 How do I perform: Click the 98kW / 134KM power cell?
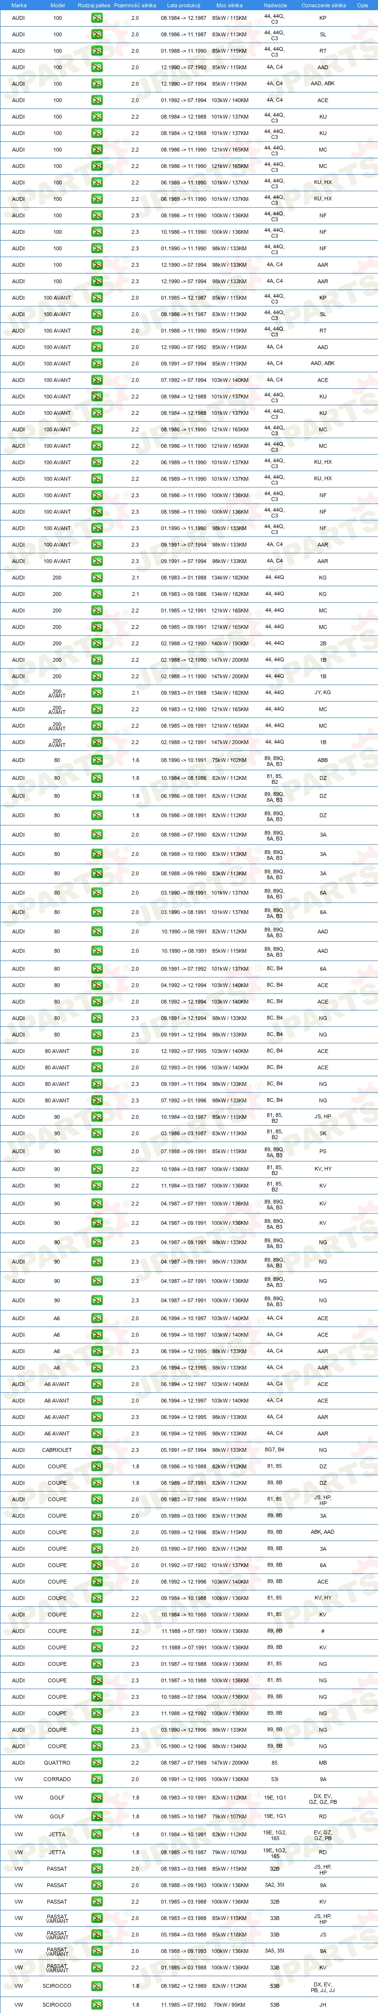click(x=230, y=1746)
